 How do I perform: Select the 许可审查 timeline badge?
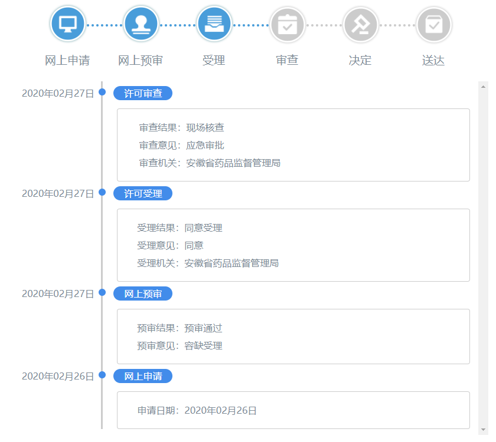[x=142, y=93]
